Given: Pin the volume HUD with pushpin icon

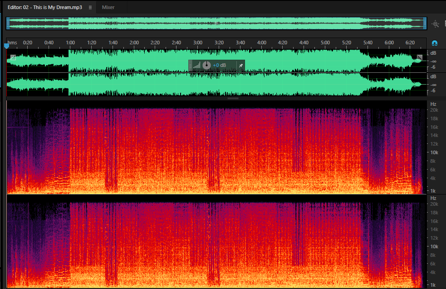Looking at the screenshot, I should [240, 66].
